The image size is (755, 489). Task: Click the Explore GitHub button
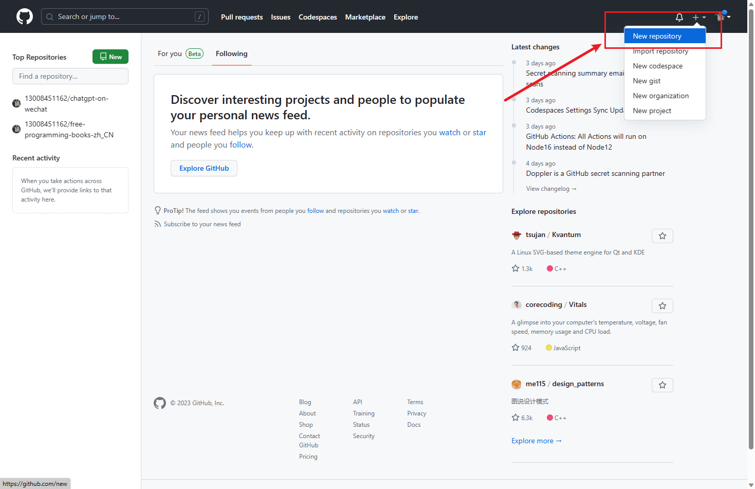[204, 168]
